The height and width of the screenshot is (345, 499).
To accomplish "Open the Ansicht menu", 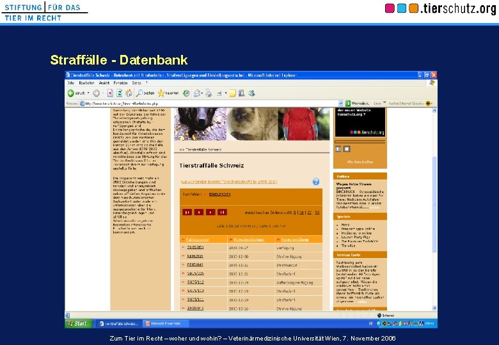I will [104, 82].
